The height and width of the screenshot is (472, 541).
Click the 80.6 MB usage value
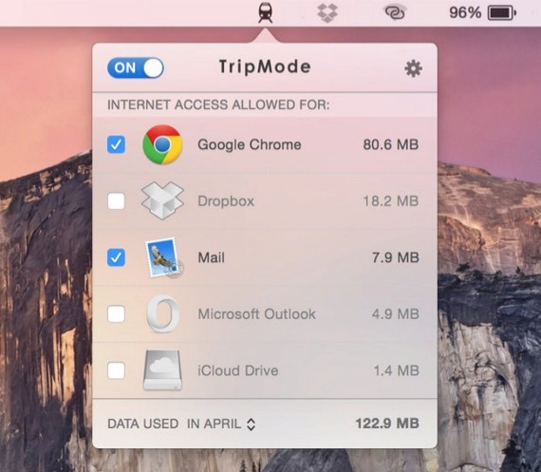pos(391,144)
